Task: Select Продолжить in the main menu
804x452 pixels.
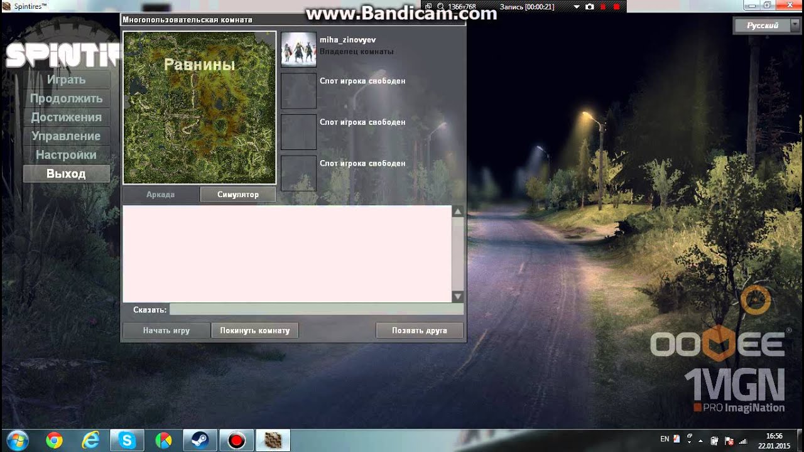Action: click(x=66, y=99)
